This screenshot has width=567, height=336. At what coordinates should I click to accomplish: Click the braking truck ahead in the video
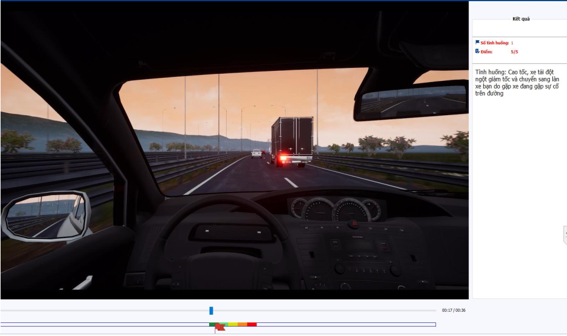292,141
